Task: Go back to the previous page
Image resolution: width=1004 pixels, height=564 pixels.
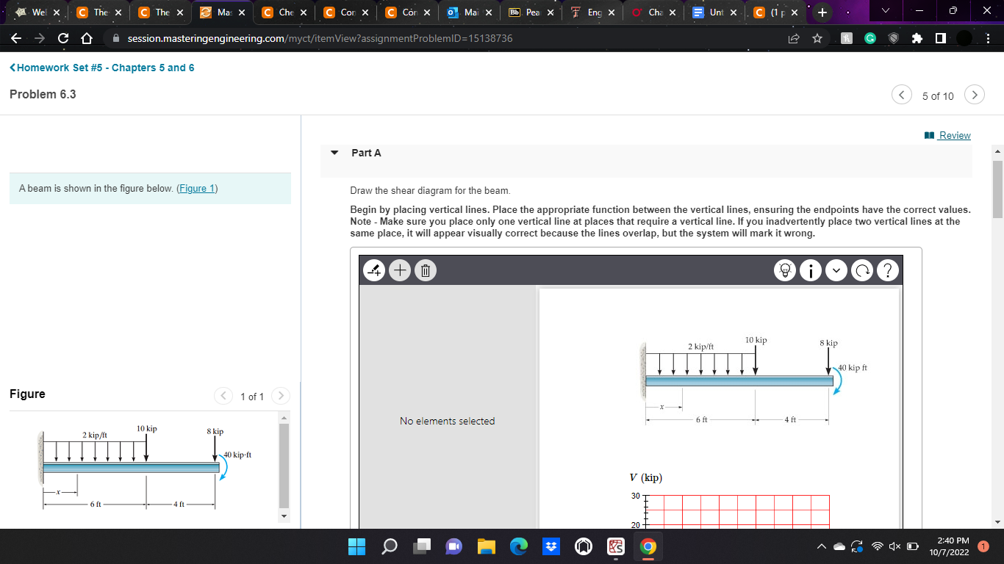Action: pyautogui.click(x=17, y=38)
